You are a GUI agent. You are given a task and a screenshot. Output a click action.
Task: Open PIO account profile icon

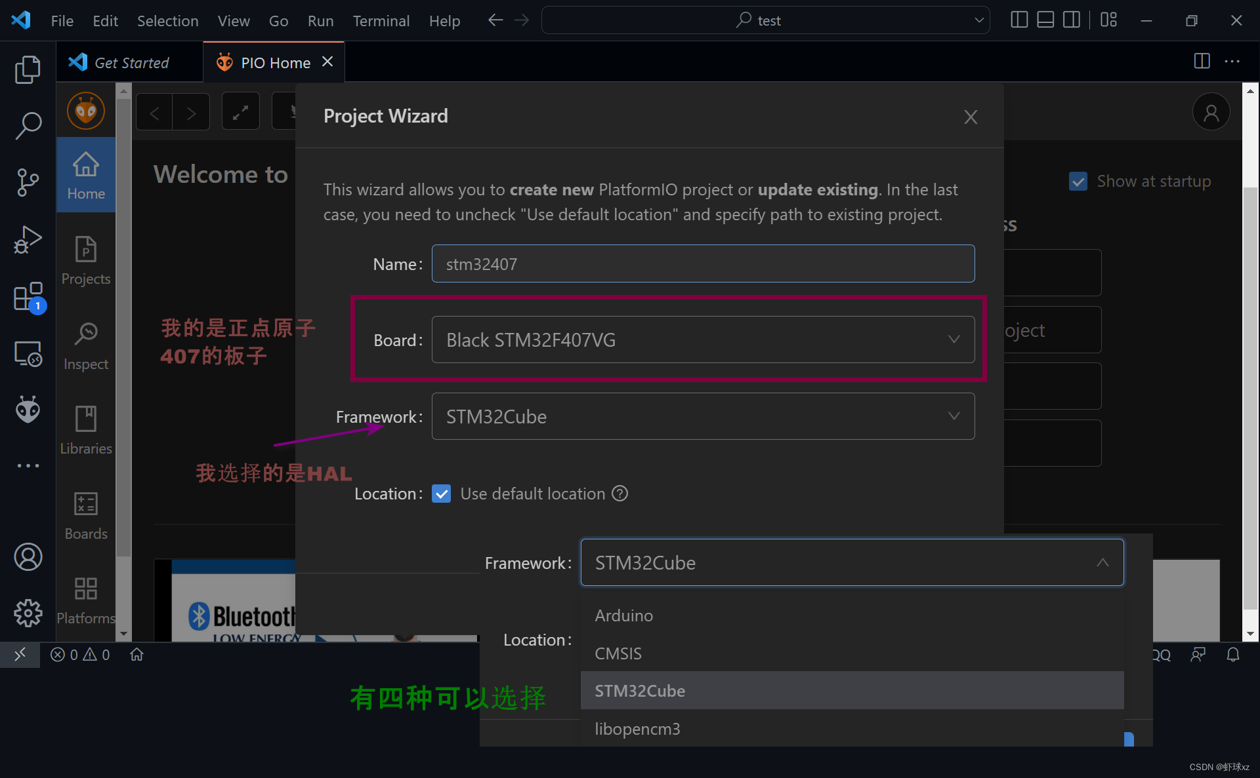[1211, 113]
